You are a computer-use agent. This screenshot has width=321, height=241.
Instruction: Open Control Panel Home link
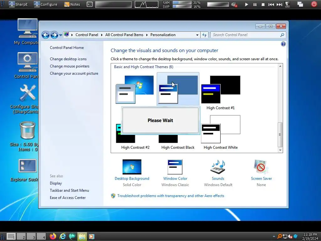tap(67, 48)
